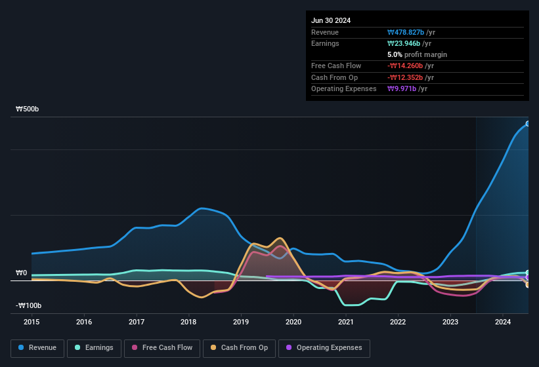This screenshot has height=367, width=539.
Task: Click the 5.0% profit margin text
Action: point(417,54)
